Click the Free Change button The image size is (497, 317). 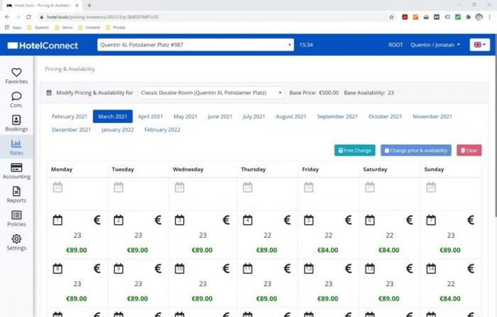tap(354, 150)
